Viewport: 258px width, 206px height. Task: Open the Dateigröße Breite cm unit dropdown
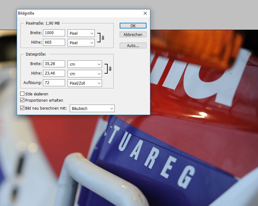click(85, 64)
